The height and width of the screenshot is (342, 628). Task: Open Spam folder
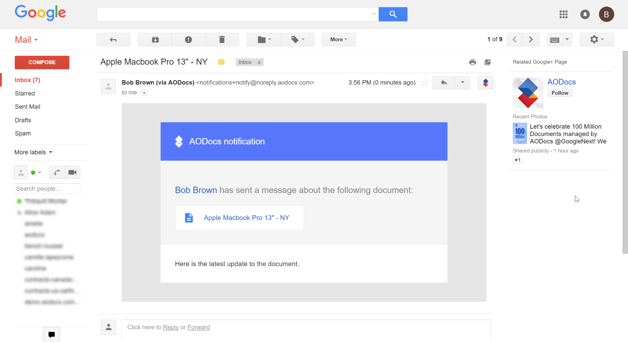click(23, 133)
